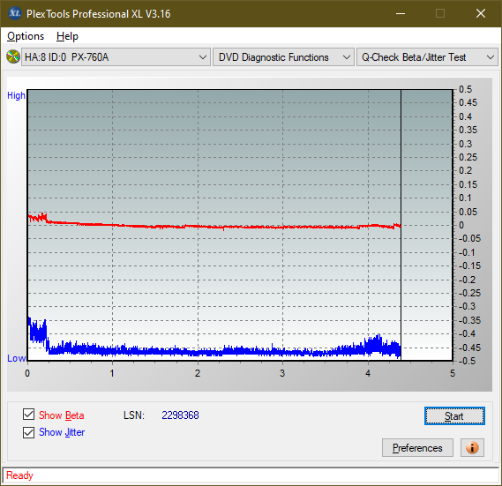Click the disc drive icon beside the drive selector
Screen dimensions: 502x486
(x=13, y=56)
